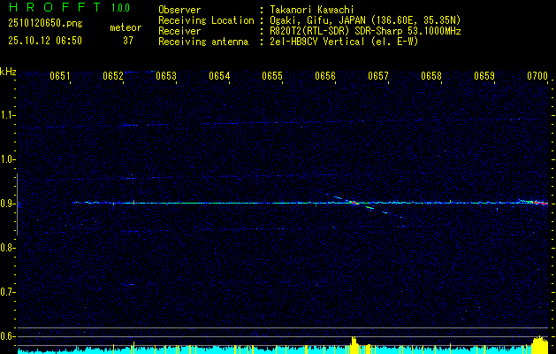Screen dimensions: 556x354
Task: Click the date stamp 25.10.12 06:50
Action: [45, 41]
